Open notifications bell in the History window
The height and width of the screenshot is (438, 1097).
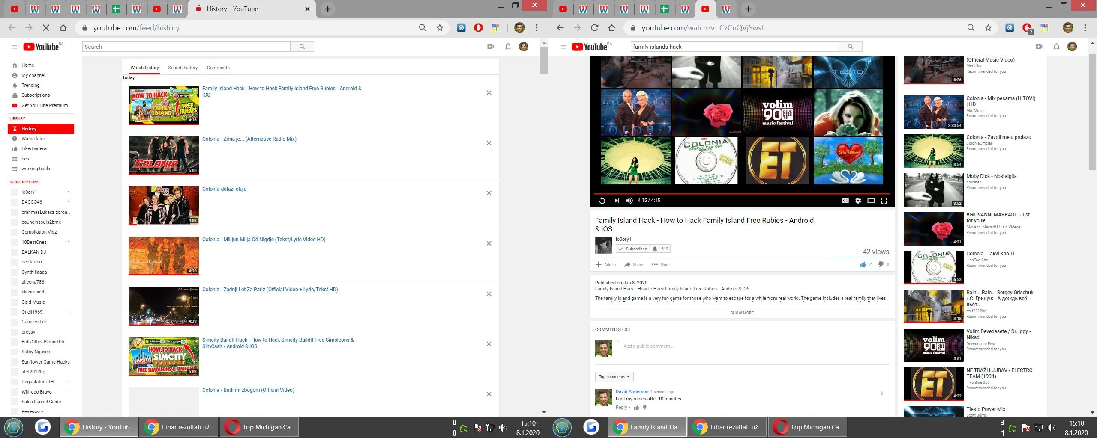click(x=508, y=47)
